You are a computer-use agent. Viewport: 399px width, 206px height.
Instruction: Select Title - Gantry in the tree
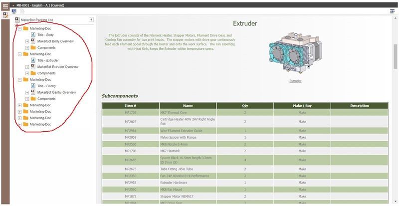(x=47, y=86)
